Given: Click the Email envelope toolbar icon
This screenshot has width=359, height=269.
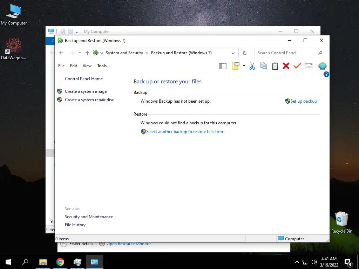Looking at the screenshot, I should point(309,66).
